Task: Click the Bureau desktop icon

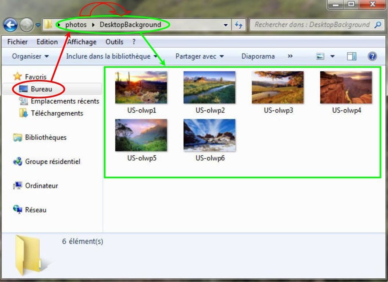Action: pos(23,89)
